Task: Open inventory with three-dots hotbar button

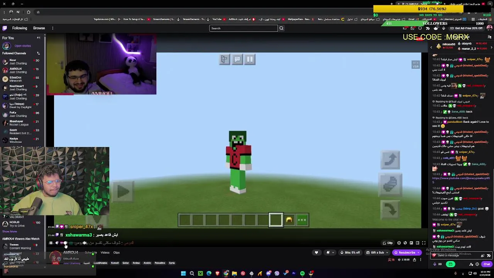Action: [302, 220]
